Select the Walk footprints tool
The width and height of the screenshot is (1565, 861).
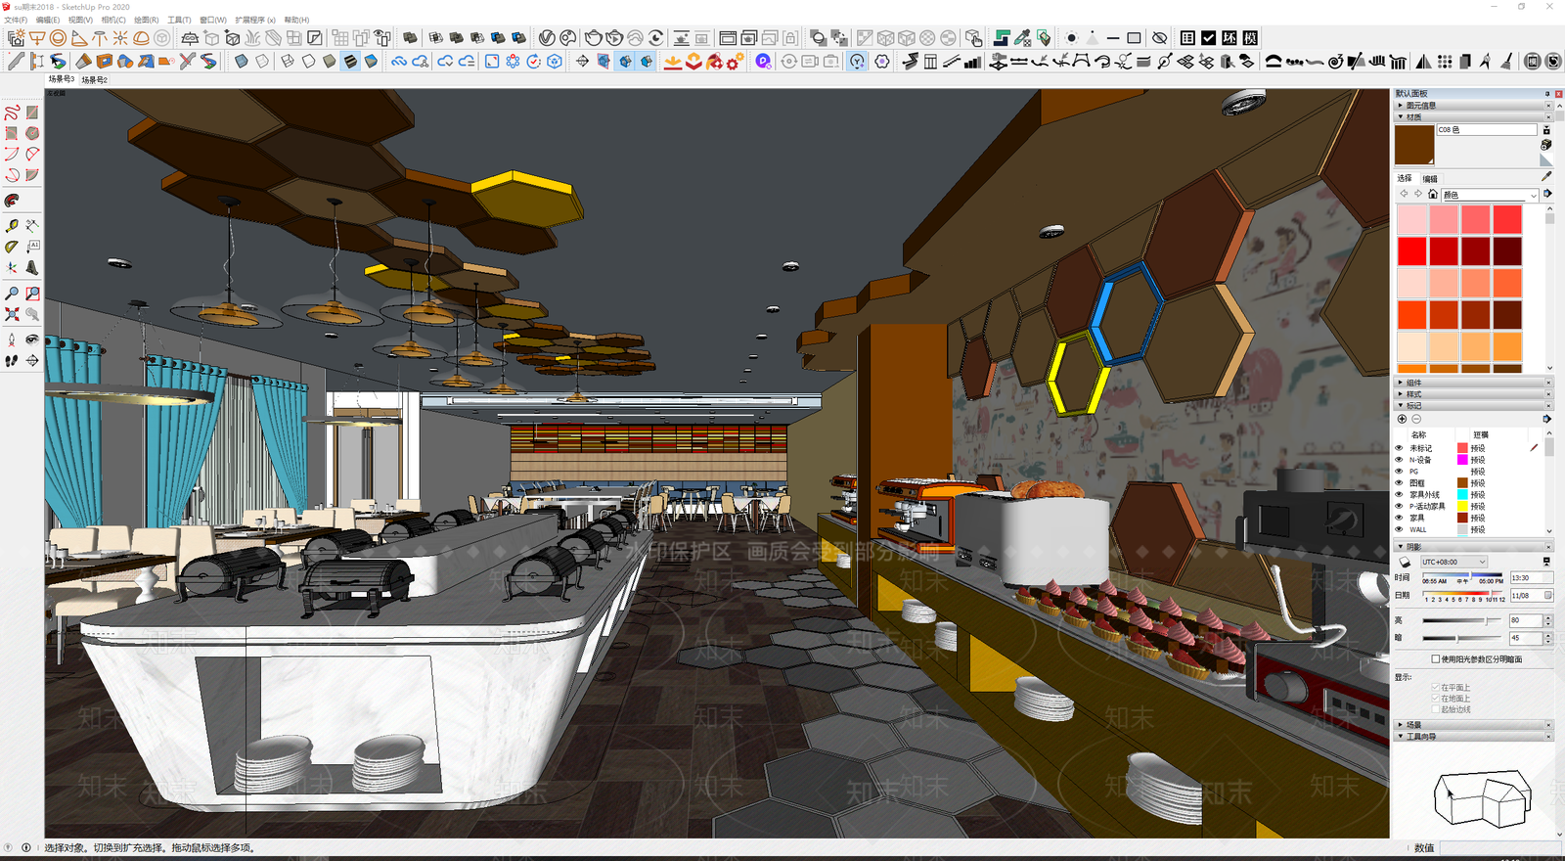tap(12, 360)
